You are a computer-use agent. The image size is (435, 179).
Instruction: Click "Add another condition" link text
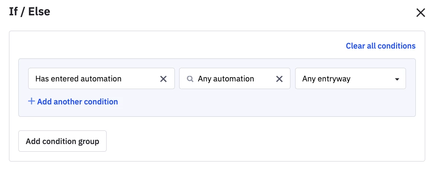pos(78,101)
